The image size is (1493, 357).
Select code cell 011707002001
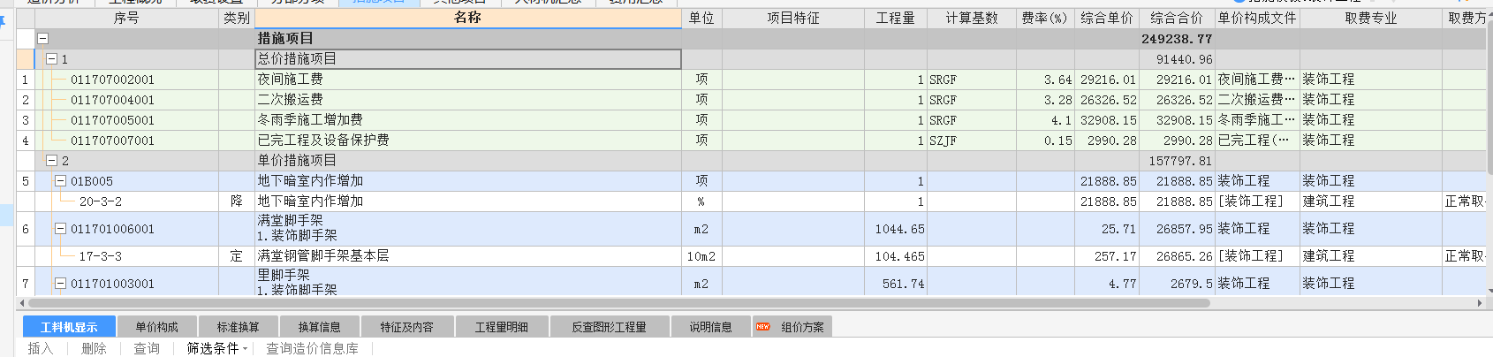pos(126,80)
